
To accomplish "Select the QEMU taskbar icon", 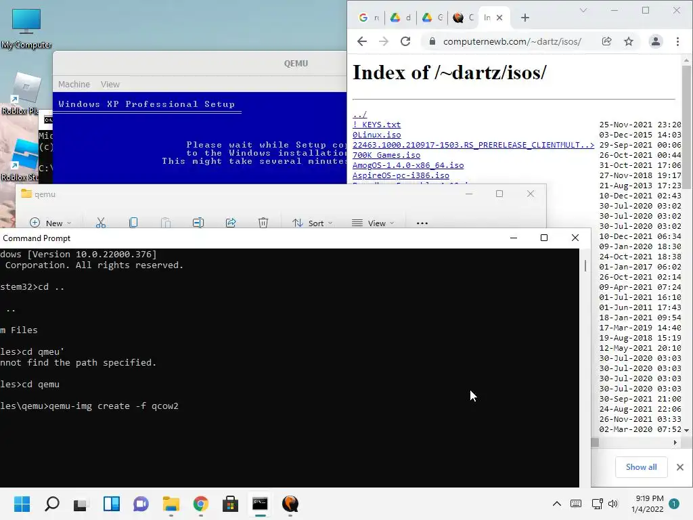I will pyautogui.click(x=290, y=504).
